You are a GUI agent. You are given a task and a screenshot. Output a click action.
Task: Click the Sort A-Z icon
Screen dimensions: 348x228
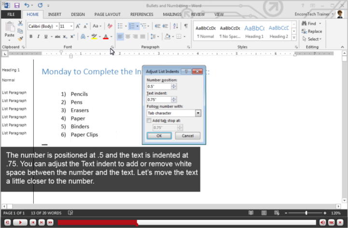176,26
